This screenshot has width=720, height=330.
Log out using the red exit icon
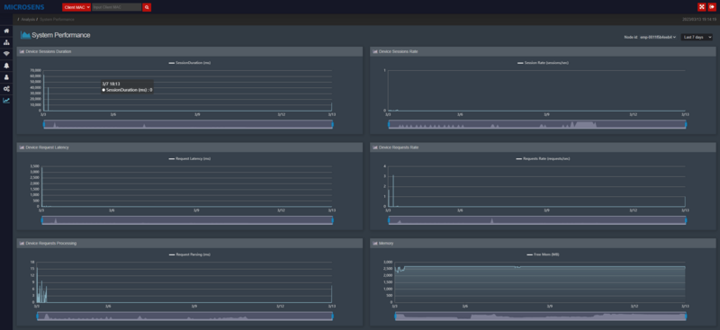[712, 7]
